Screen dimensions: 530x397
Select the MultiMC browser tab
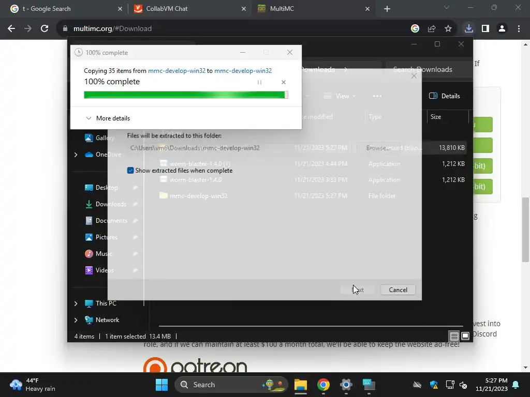(x=314, y=9)
